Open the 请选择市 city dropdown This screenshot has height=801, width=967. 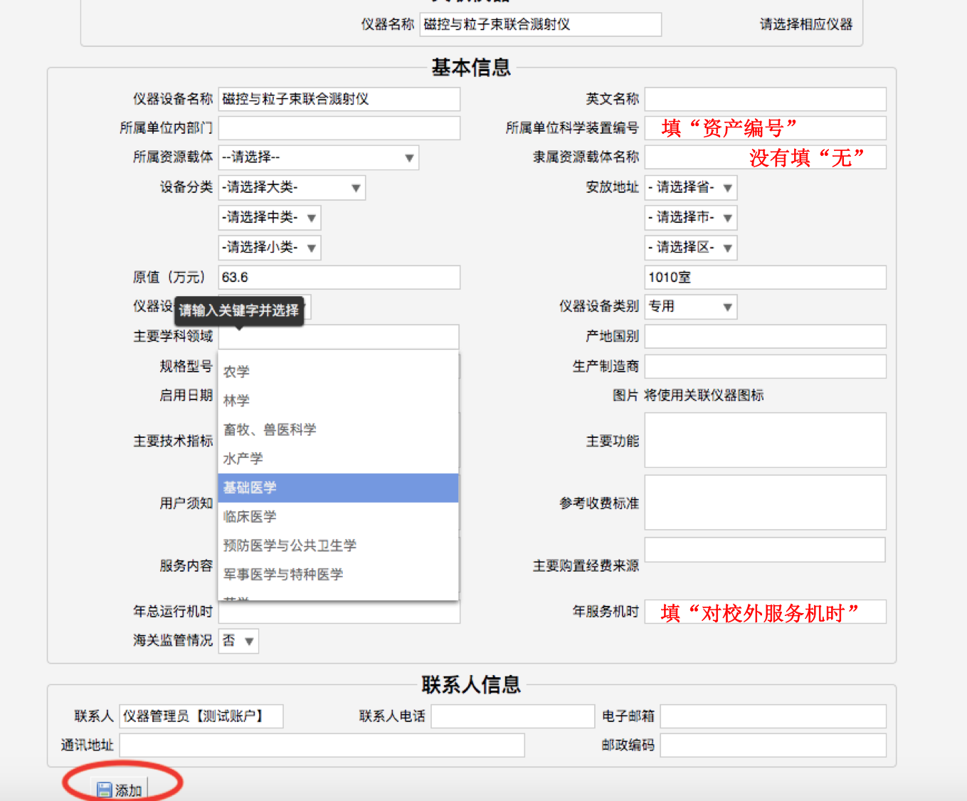(x=690, y=217)
